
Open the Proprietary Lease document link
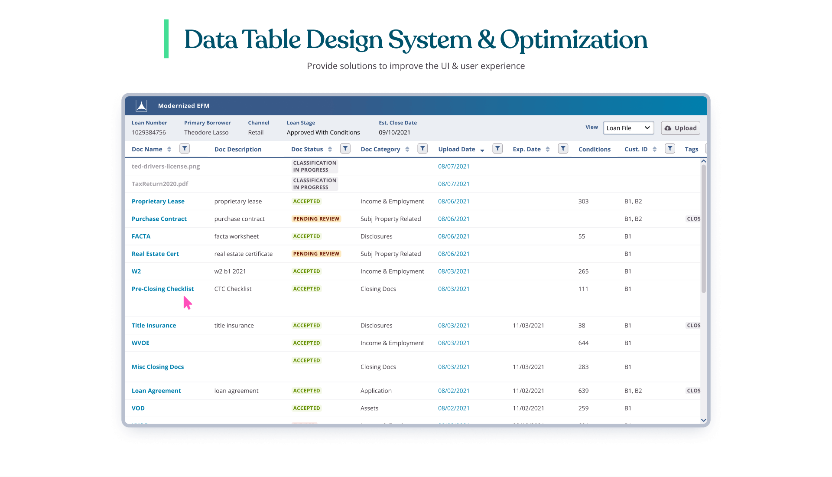158,201
